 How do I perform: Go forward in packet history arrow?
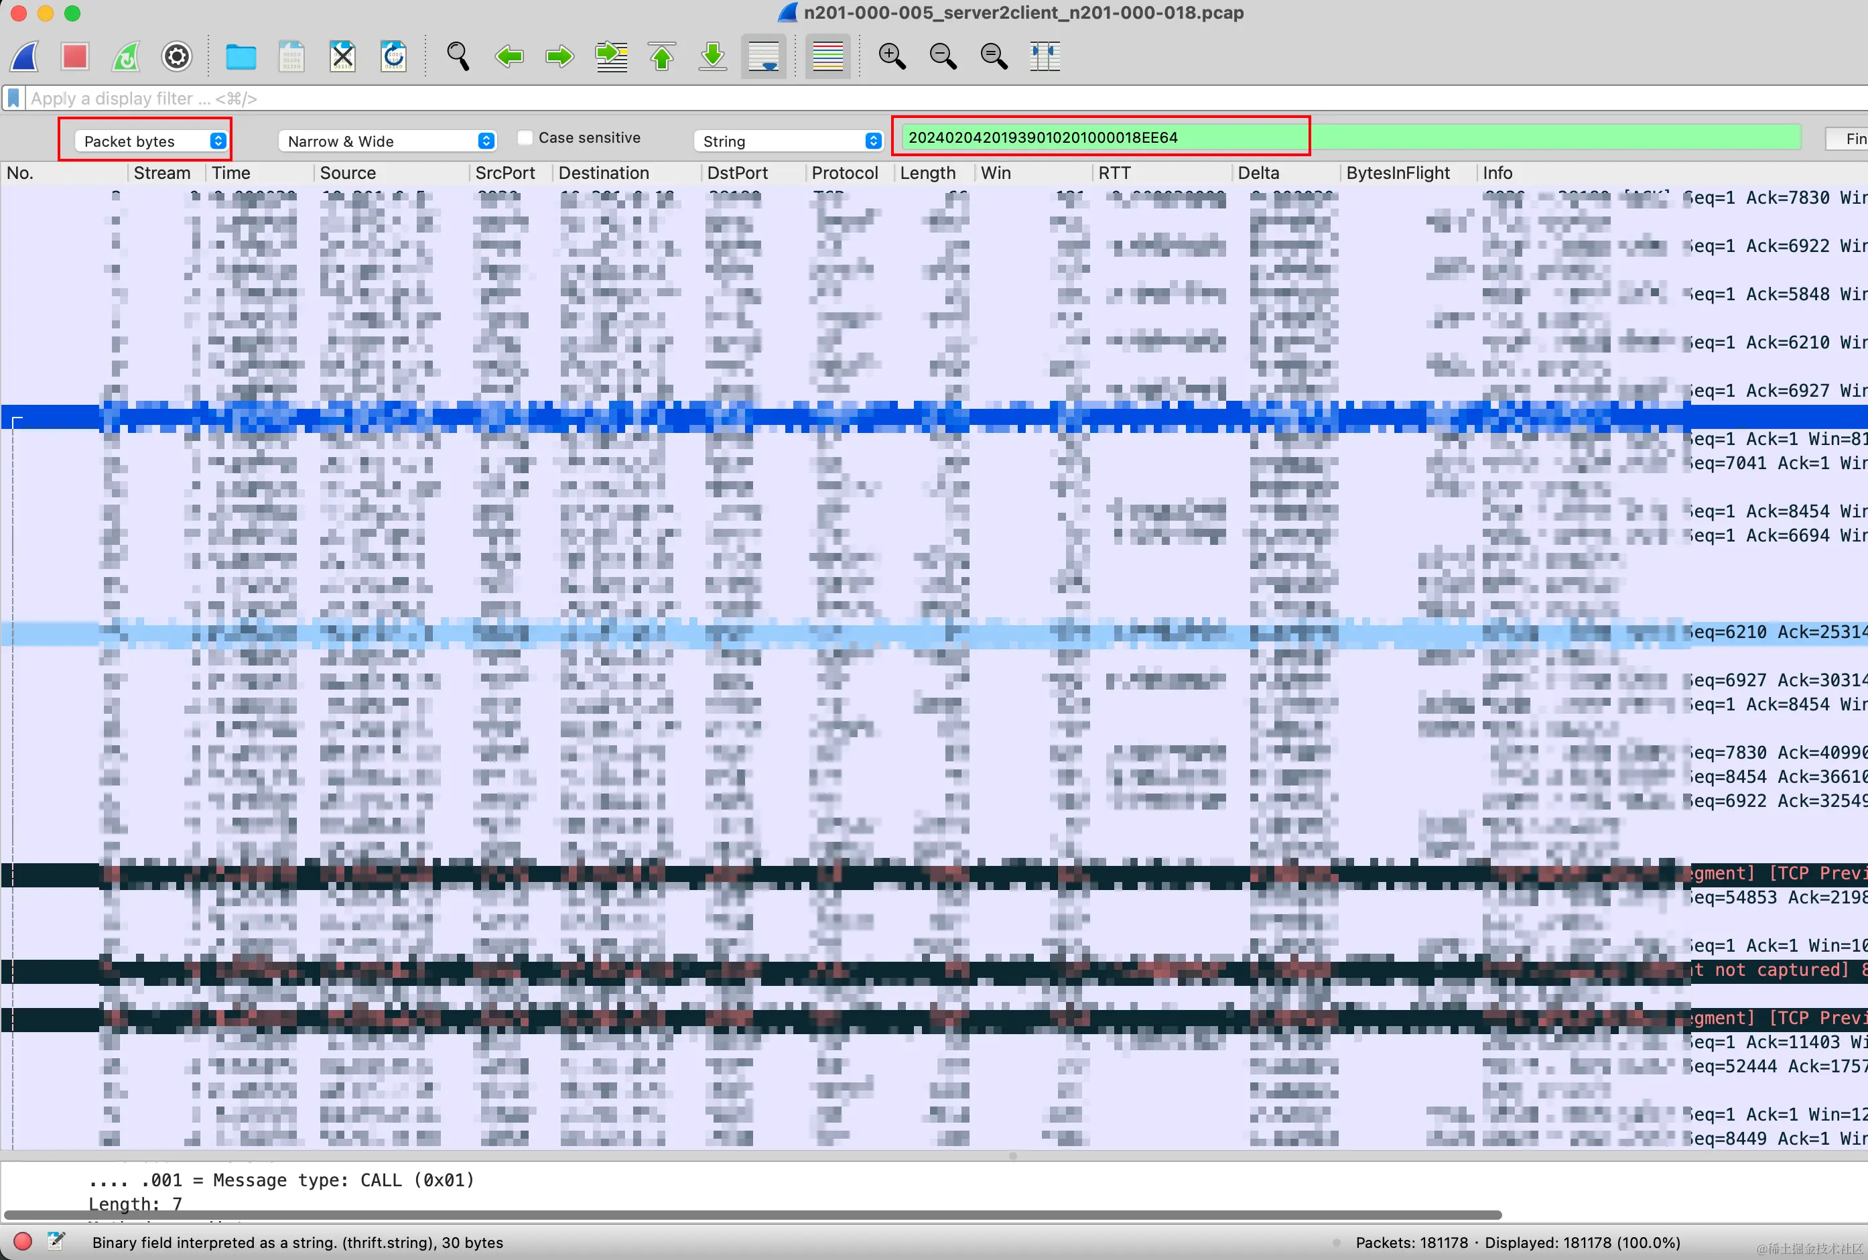pos(559,56)
